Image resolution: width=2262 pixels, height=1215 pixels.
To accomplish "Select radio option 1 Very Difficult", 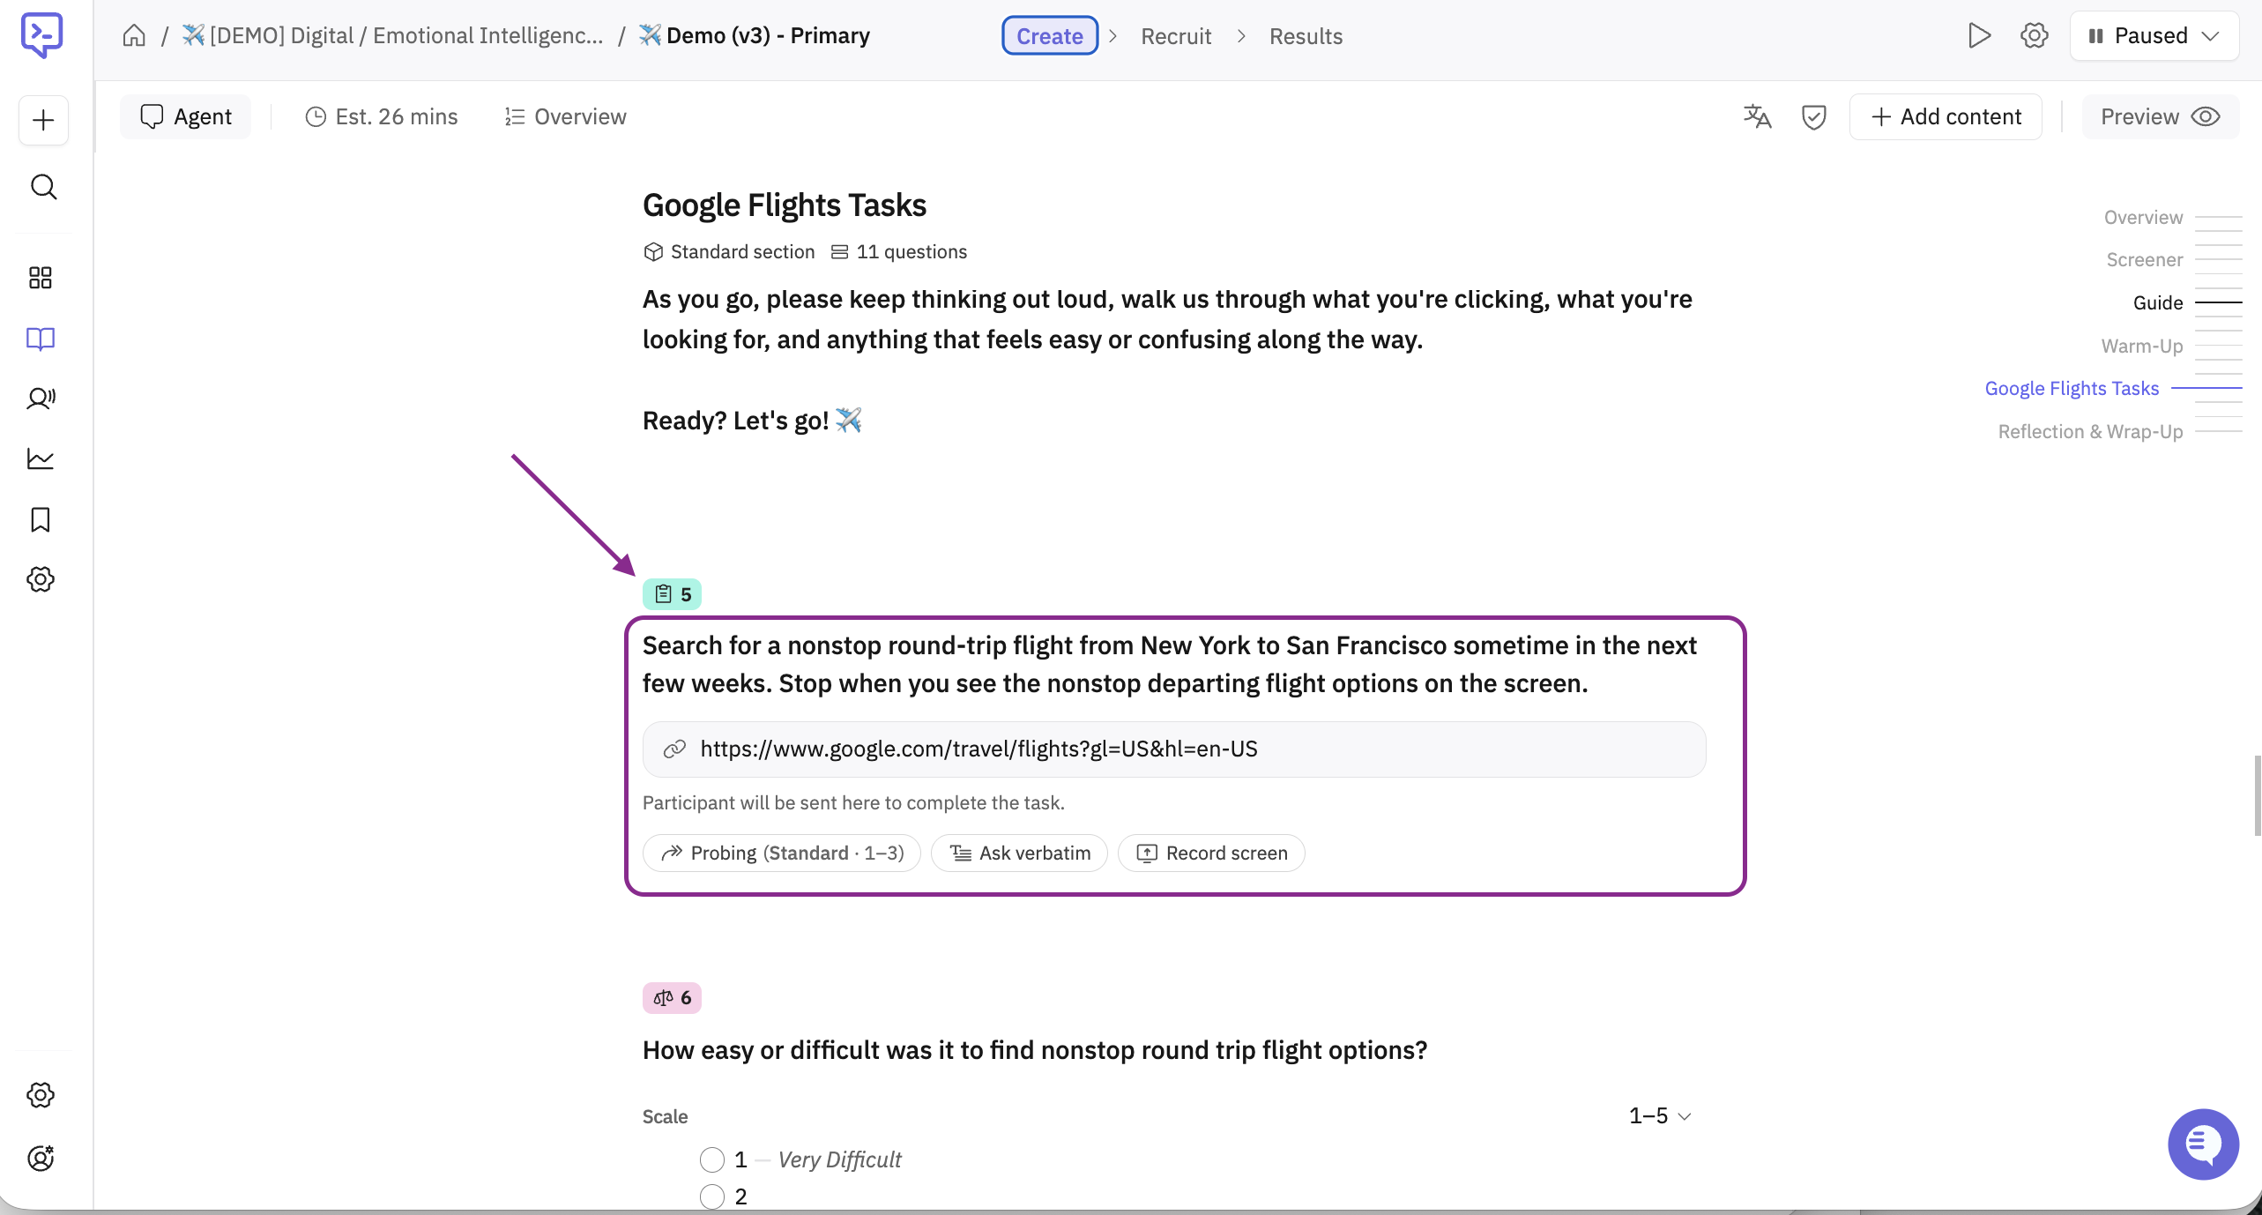I will tap(712, 1159).
